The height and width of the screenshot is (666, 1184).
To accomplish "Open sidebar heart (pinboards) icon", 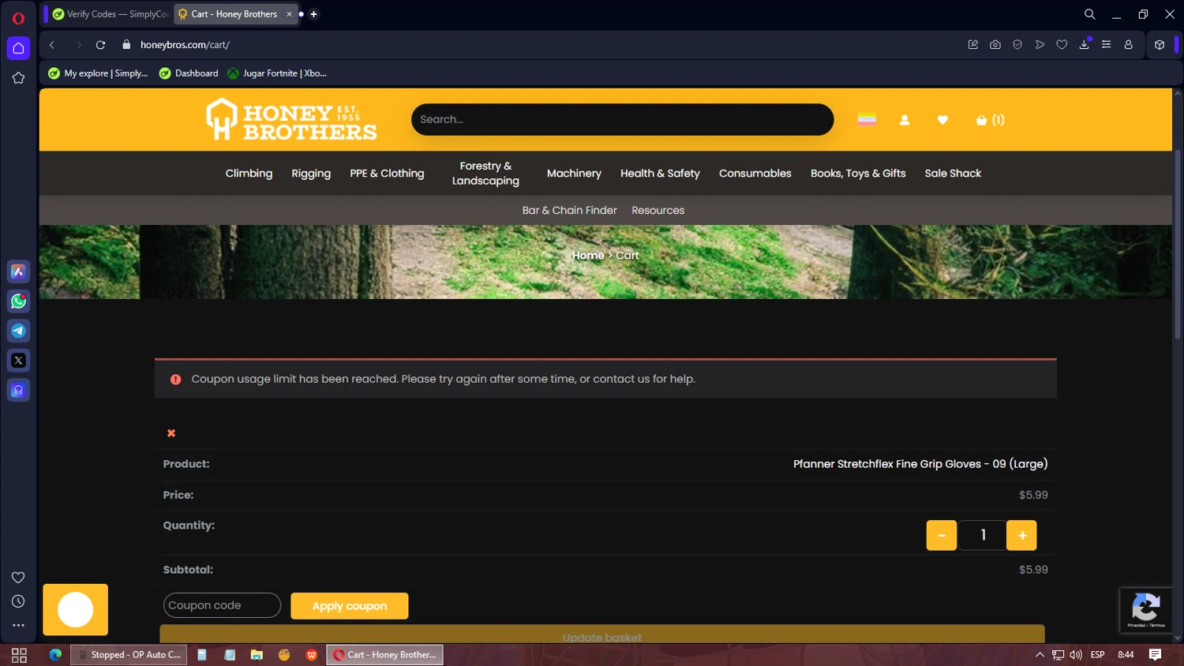I will [x=18, y=578].
